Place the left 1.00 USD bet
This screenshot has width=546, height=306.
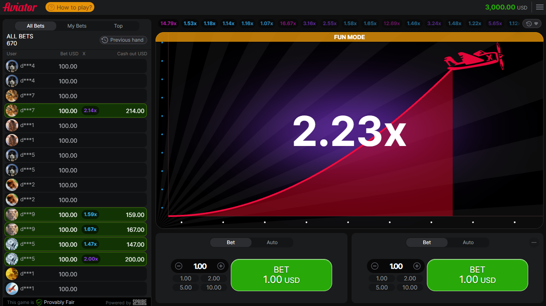(281, 275)
